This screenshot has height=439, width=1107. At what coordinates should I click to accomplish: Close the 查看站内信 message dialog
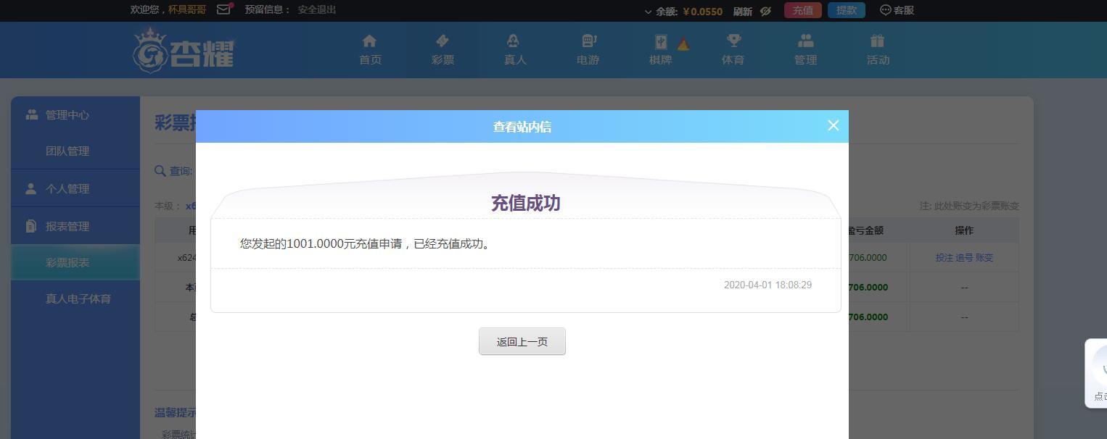click(833, 125)
